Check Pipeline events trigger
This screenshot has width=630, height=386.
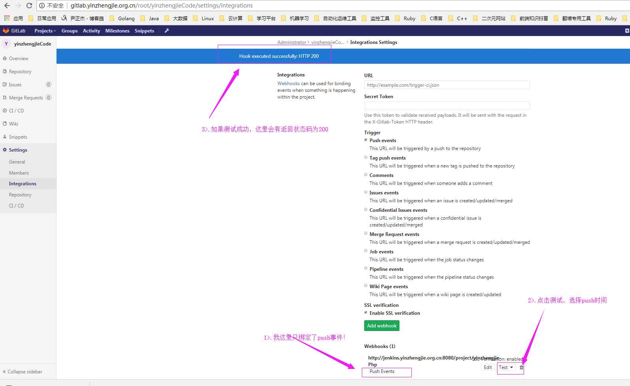(x=366, y=268)
